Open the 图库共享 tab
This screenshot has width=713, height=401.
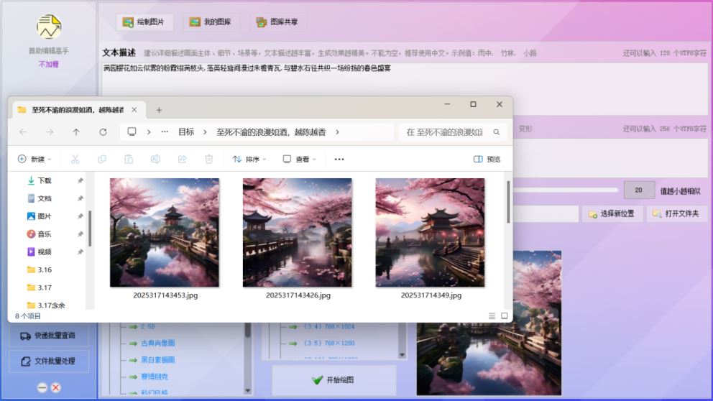[277, 22]
